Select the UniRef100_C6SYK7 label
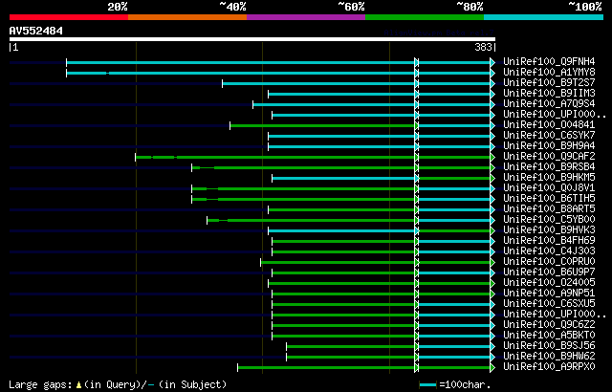 click(549, 136)
